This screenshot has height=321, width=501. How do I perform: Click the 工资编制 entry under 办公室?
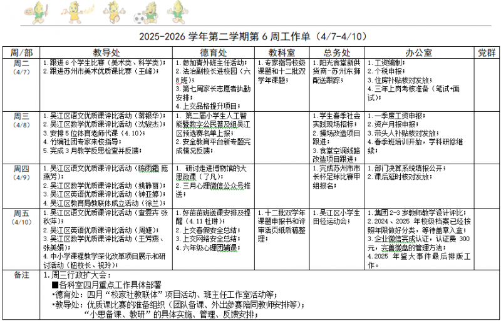(388, 63)
